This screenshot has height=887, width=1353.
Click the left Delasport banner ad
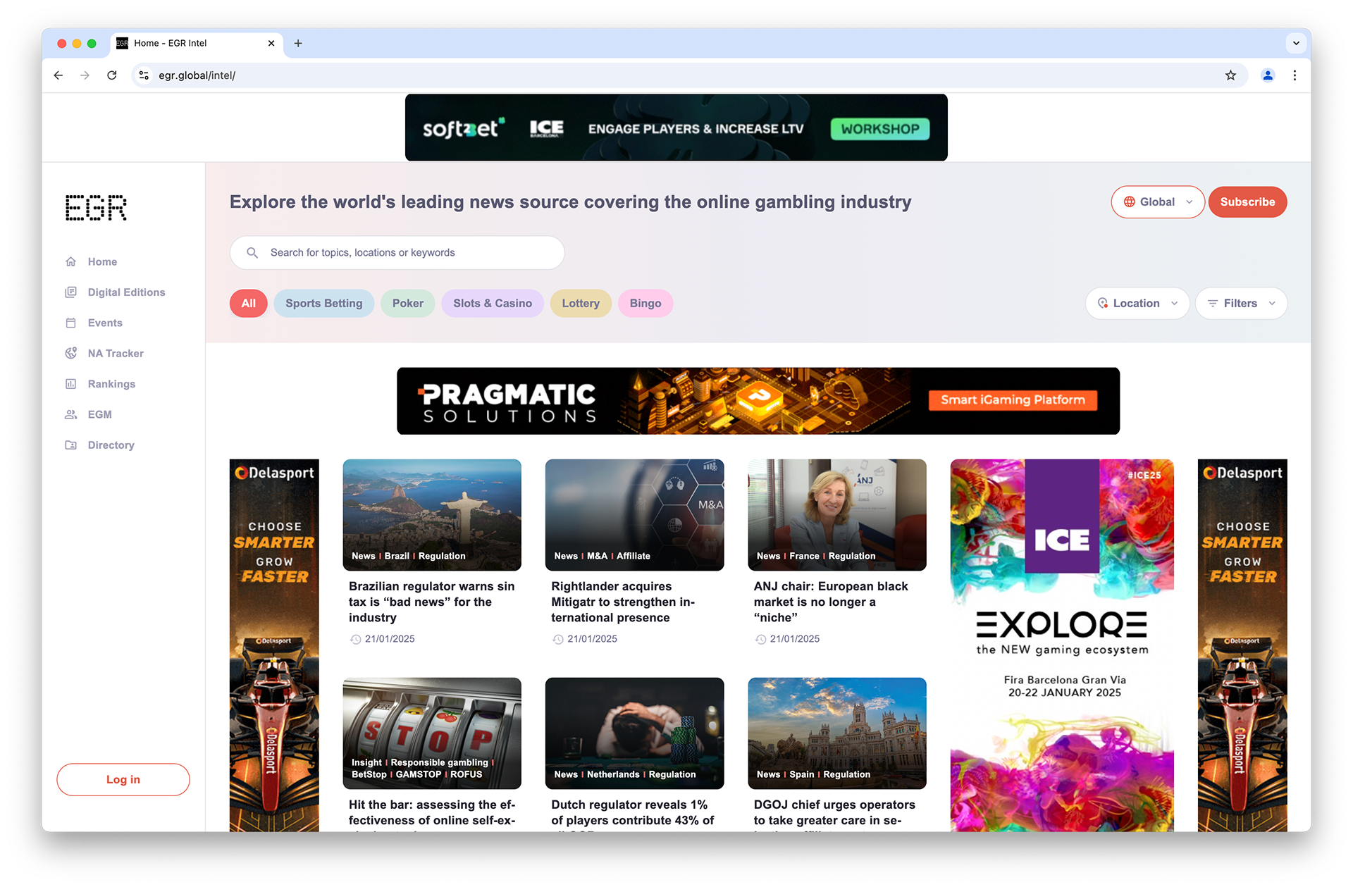274,645
